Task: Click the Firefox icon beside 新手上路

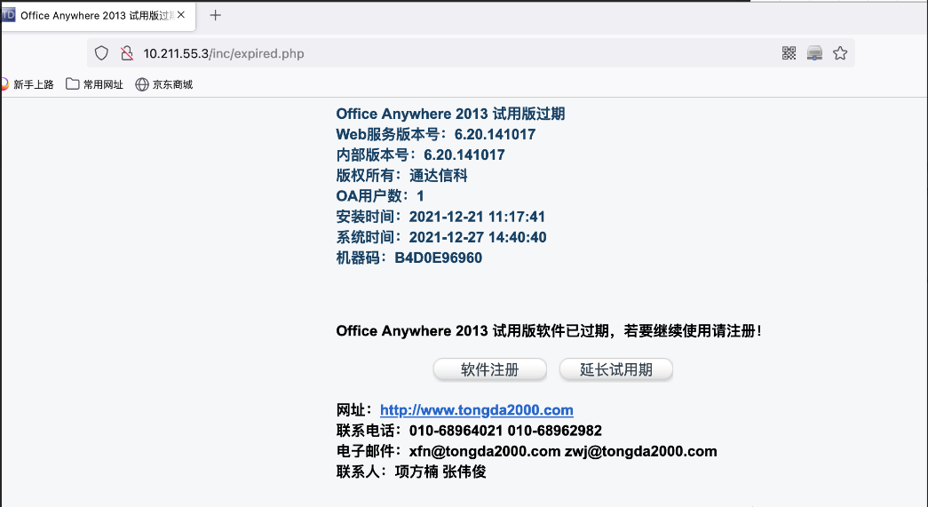Action: click(x=4, y=84)
